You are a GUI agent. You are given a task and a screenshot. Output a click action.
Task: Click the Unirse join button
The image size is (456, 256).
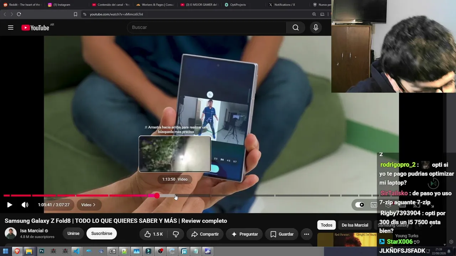pyautogui.click(x=73, y=234)
